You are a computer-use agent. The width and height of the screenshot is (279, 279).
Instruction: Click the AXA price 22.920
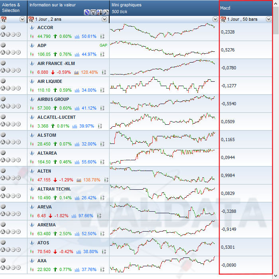coord(44,269)
